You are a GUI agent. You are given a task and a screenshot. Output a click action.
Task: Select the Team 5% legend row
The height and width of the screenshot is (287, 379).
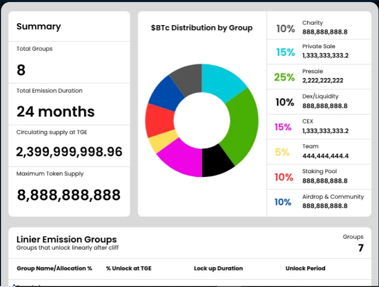[x=318, y=152]
